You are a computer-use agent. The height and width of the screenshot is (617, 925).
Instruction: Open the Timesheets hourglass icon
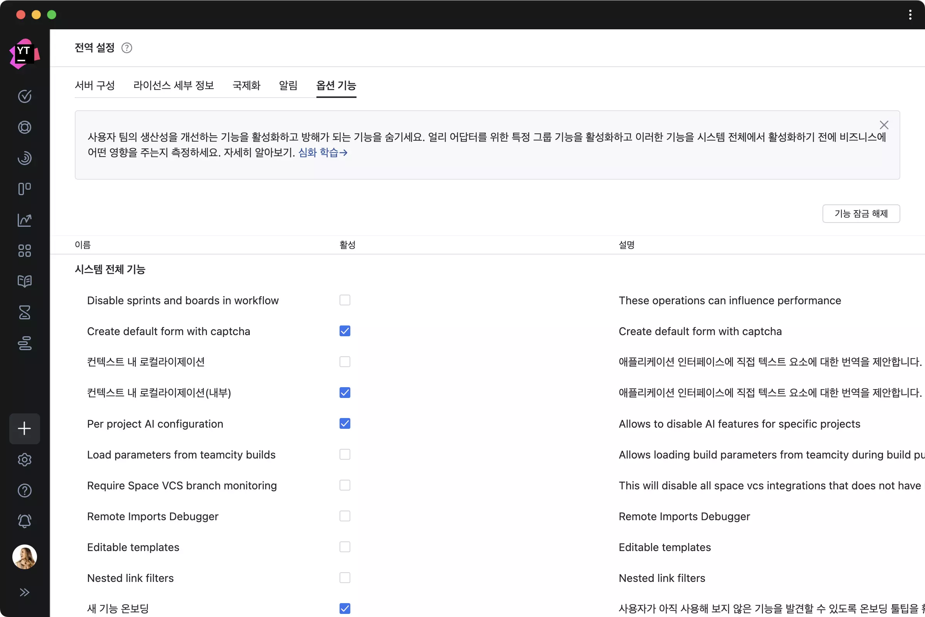(x=24, y=312)
